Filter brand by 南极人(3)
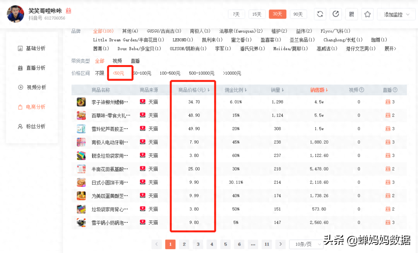Image resolution: width=418 pixels, height=253 pixels. click(x=200, y=31)
